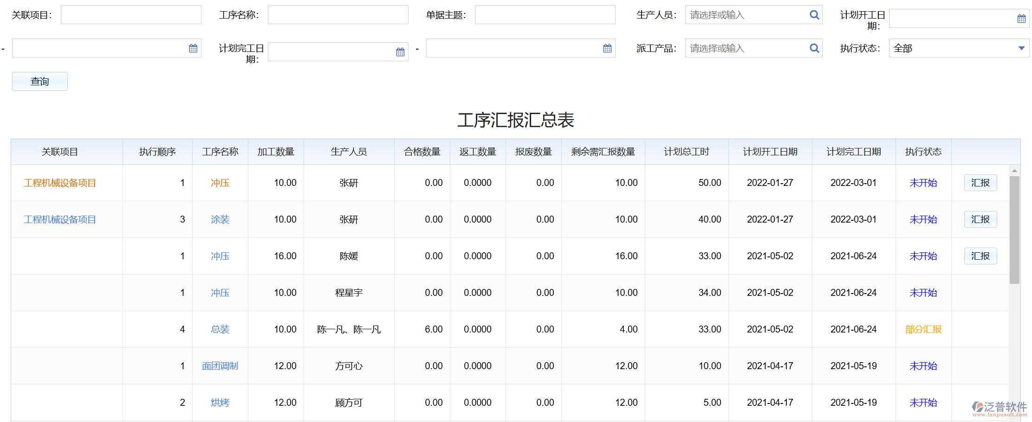The width and height of the screenshot is (1032, 422).
Task: Open the 涂装 process link
Action: [x=220, y=219]
